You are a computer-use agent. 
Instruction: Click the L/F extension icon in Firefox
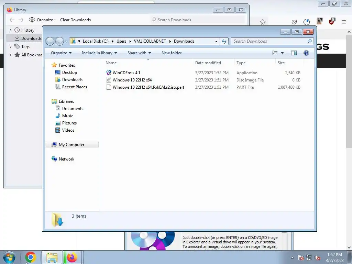tap(320, 21)
